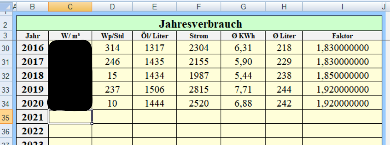Click Wp/Std value 15
Viewport: 390px width, 145px height.
(x=112, y=75)
